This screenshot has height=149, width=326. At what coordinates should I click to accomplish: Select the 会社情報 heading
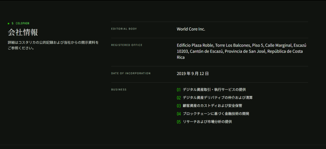pos(23,32)
